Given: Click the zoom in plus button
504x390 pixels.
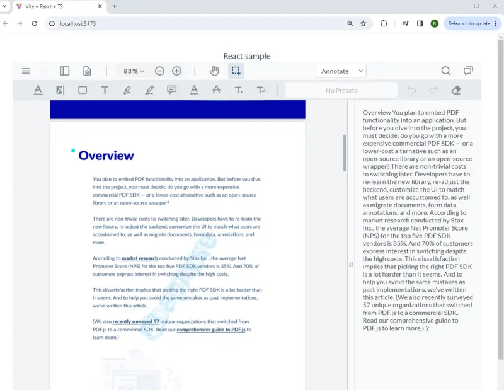Looking at the screenshot, I should click(176, 71).
